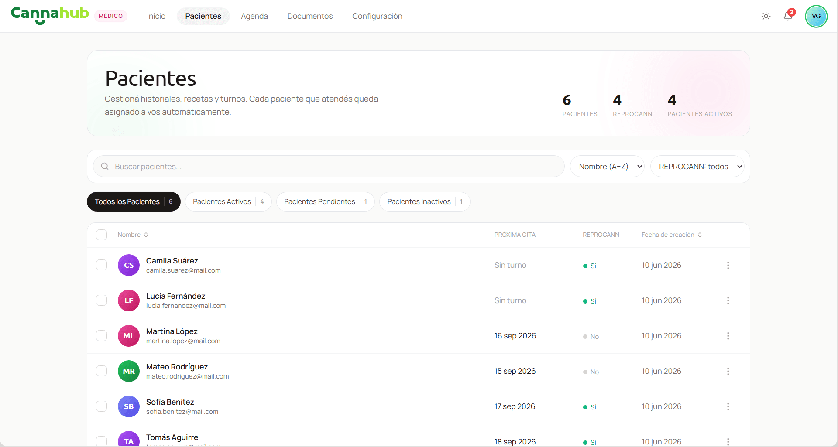This screenshot has height=447, width=838.
Task: Click camila.suarez@mail.com email text
Action: 183,270
